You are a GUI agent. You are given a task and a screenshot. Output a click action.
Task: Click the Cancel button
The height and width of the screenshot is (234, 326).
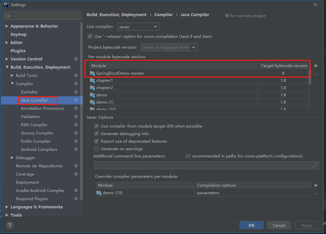279,225
